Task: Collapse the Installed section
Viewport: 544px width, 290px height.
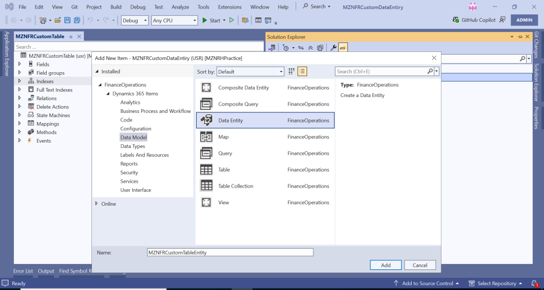Action: (97, 72)
